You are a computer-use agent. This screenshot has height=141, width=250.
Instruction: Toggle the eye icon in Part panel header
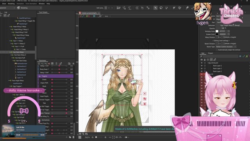(x=202, y=60)
